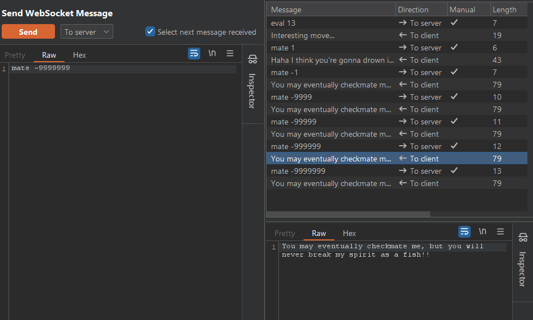Open the To server direction dropdown
This screenshot has width=533, height=320.
(x=86, y=31)
